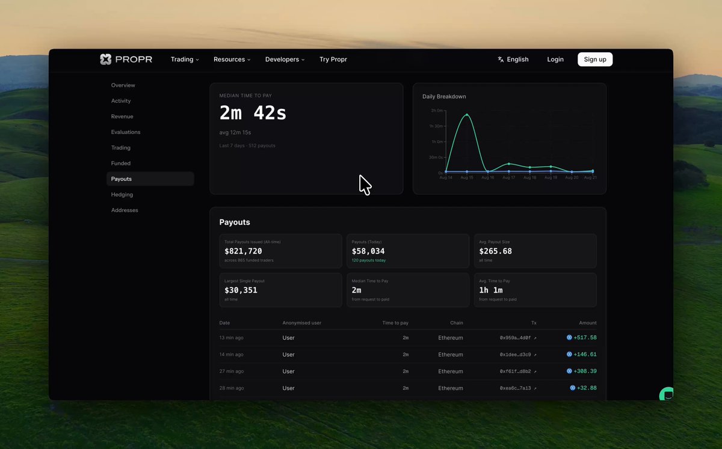Click the translate language icon
Image resolution: width=722 pixels, height=449 pixels.
501,60
